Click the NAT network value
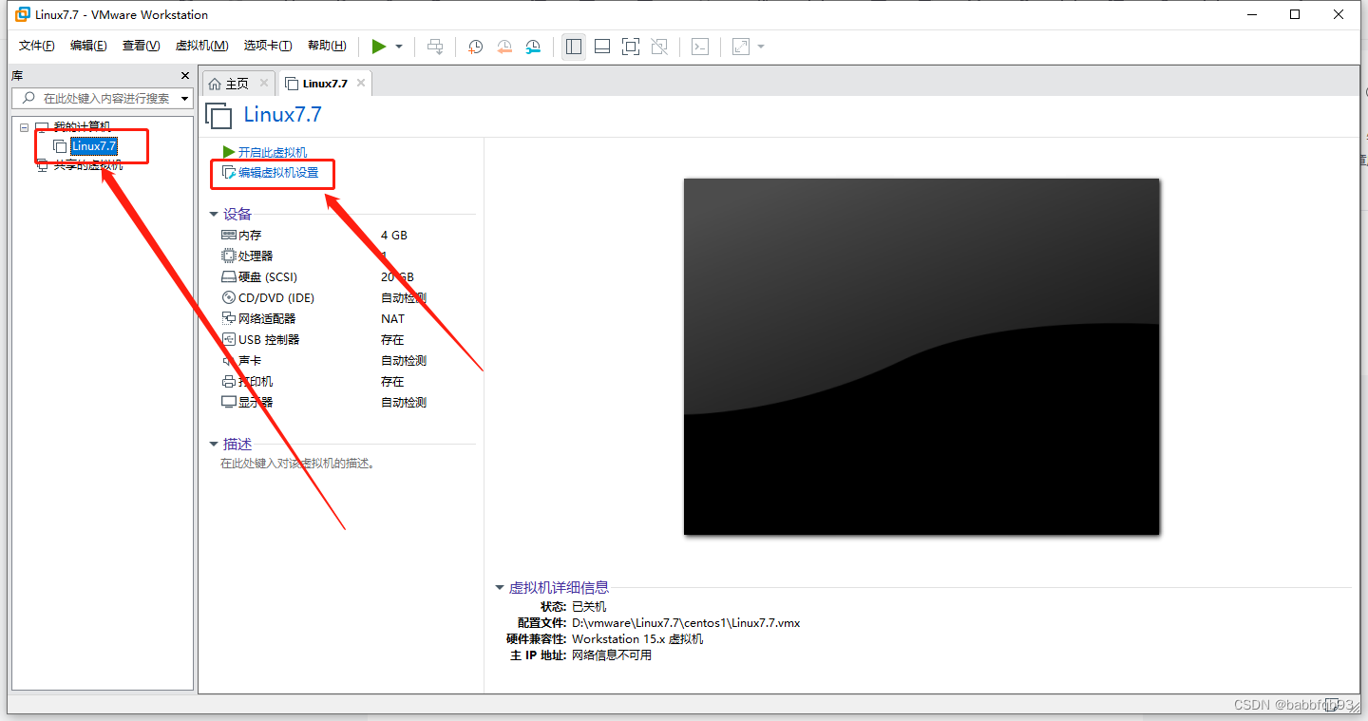1368x721 pixels. 392,319
